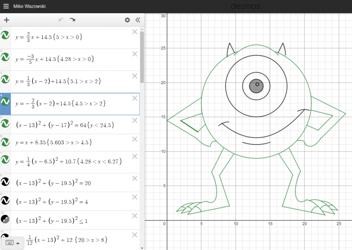Remove the parabola with {4.28 < x < 6.27}

pyautogui.click(x=135, y=156)
